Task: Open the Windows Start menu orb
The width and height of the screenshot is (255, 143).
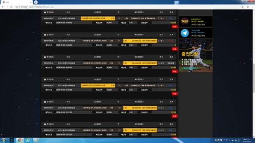Action: 3,140
